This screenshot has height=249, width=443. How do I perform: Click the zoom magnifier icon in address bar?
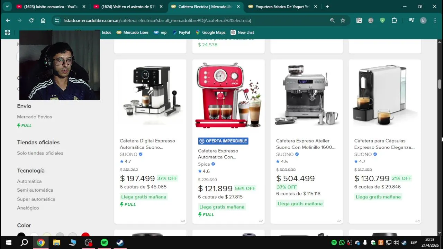click(332, 20)
